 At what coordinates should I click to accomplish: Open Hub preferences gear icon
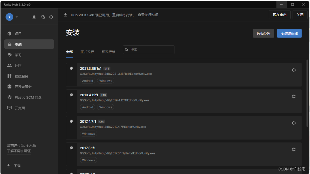[x=51, y=17]
